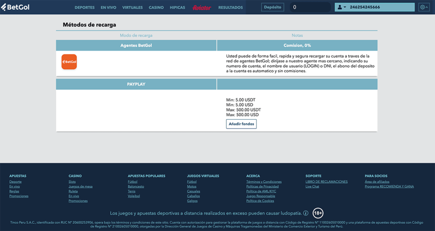Click the text Min: 5.00 USDT
The image size is (435, 231).
point(241,100)
